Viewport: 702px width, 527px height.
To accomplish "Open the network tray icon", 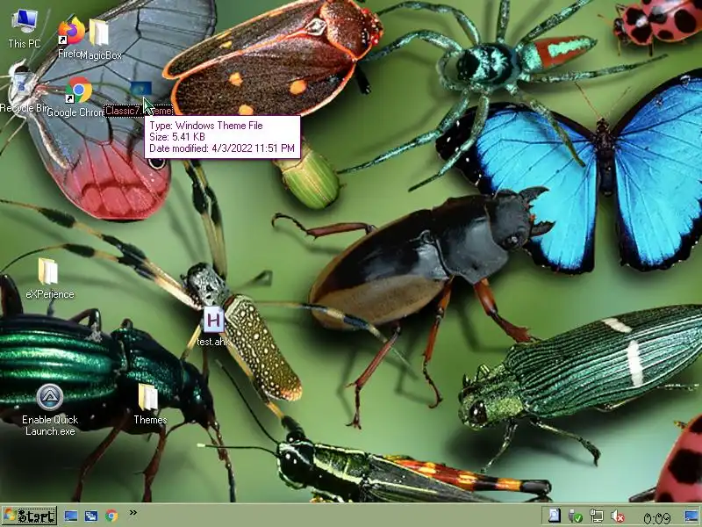I will [x=597, y=516].
